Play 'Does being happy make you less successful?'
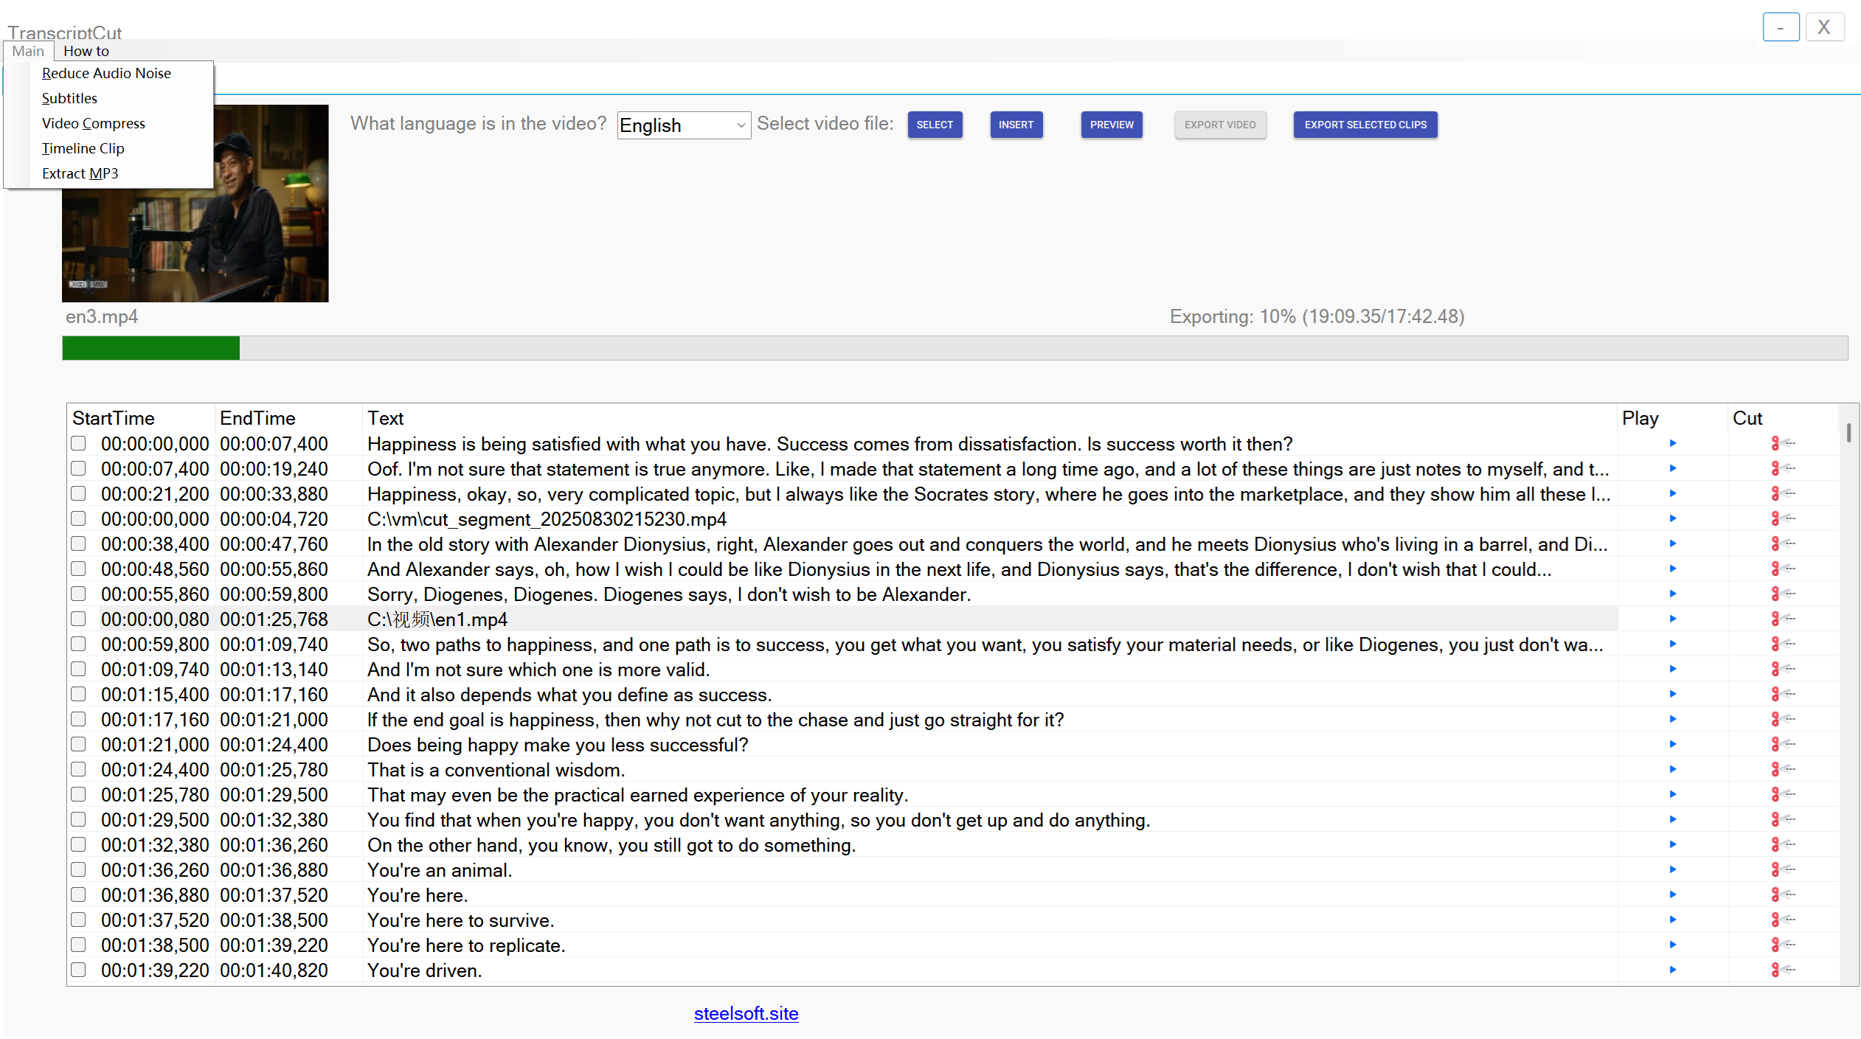Image resolution: width=1861 pixels, height=1039 pixels. pyautogui.click(x=1672, y=744)
